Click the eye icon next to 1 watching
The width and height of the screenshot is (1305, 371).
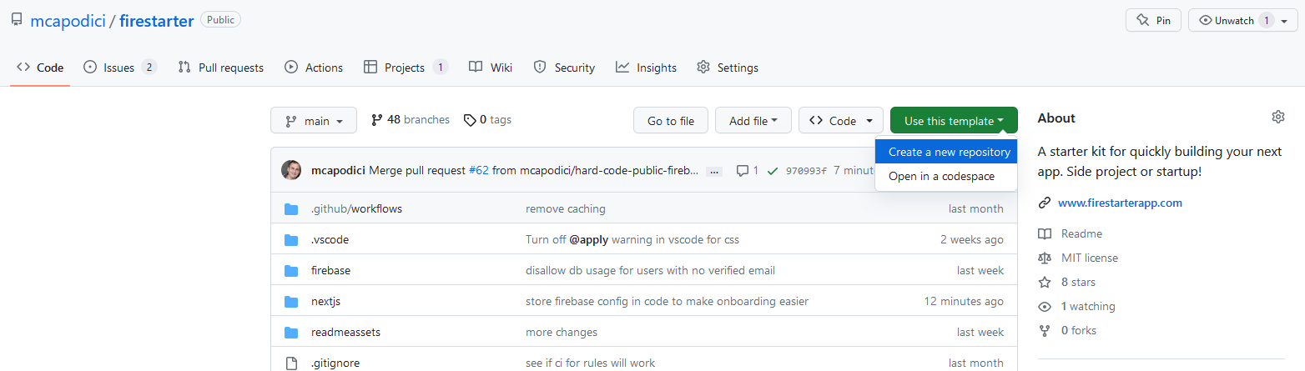(x=1045, y=306)
